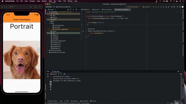
Task: Click the dog image in the simulator
Action: 22,60
